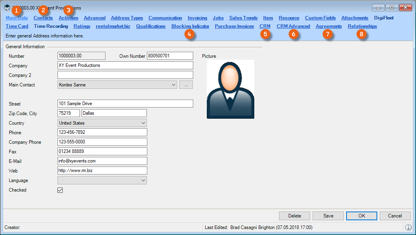Open the Language dropdown
The image size is (416, 235).
(x=143, y=180)
